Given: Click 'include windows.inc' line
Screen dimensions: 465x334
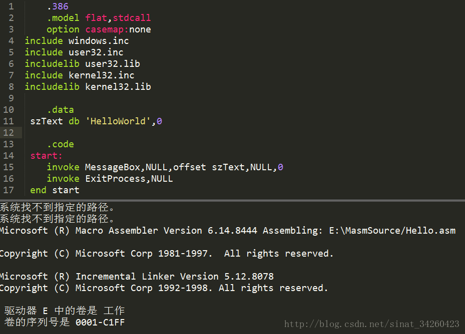Looking at the screenshot, I should point(77,41).
